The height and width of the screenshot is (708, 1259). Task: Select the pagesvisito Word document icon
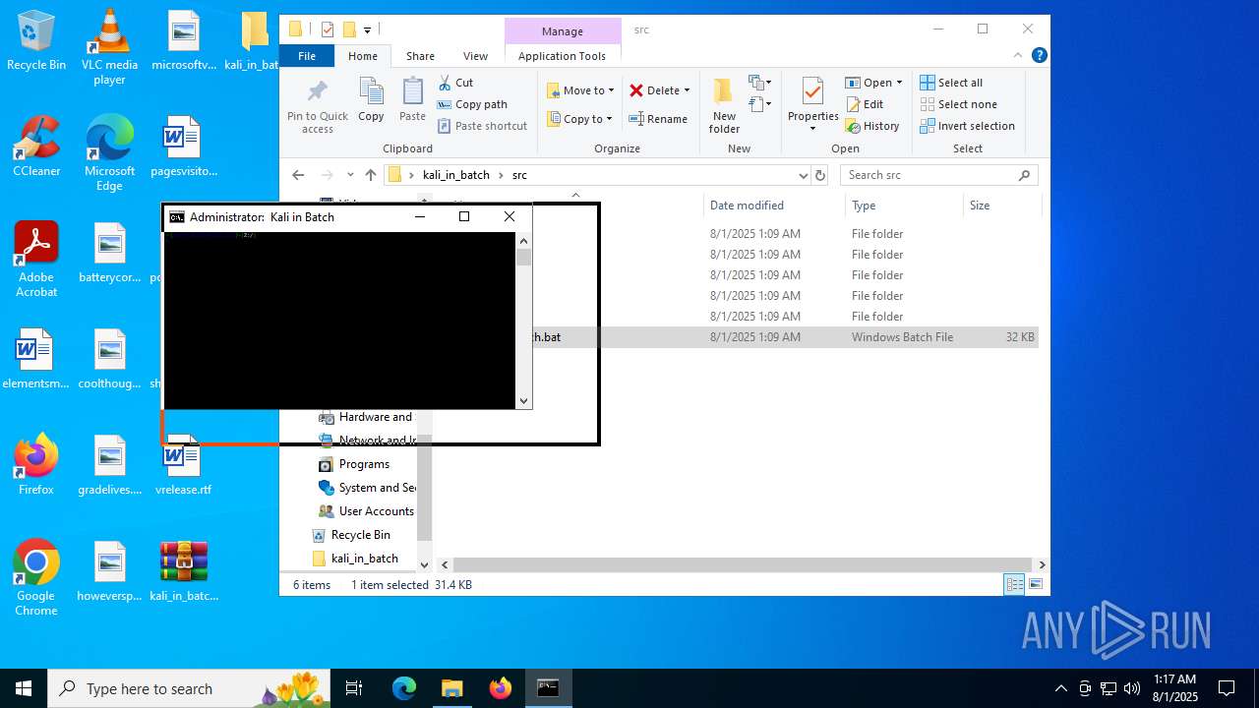183,146
